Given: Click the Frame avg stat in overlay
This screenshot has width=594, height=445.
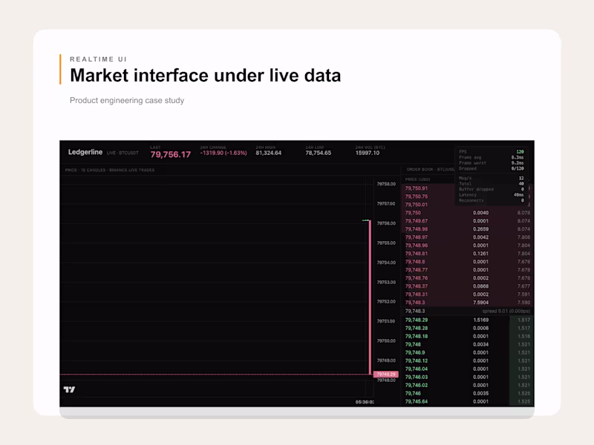Looking at the screenshot, I should [x=492, y=157].
